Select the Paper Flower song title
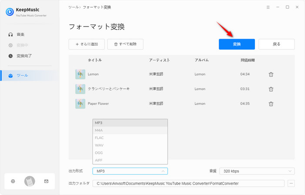The width and height of the screenshot is (305, 195). coord(98,103)
